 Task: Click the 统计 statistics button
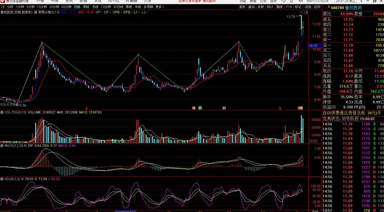pos(270,7)
